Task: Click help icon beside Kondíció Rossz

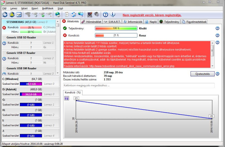Action: coord(217,35)
